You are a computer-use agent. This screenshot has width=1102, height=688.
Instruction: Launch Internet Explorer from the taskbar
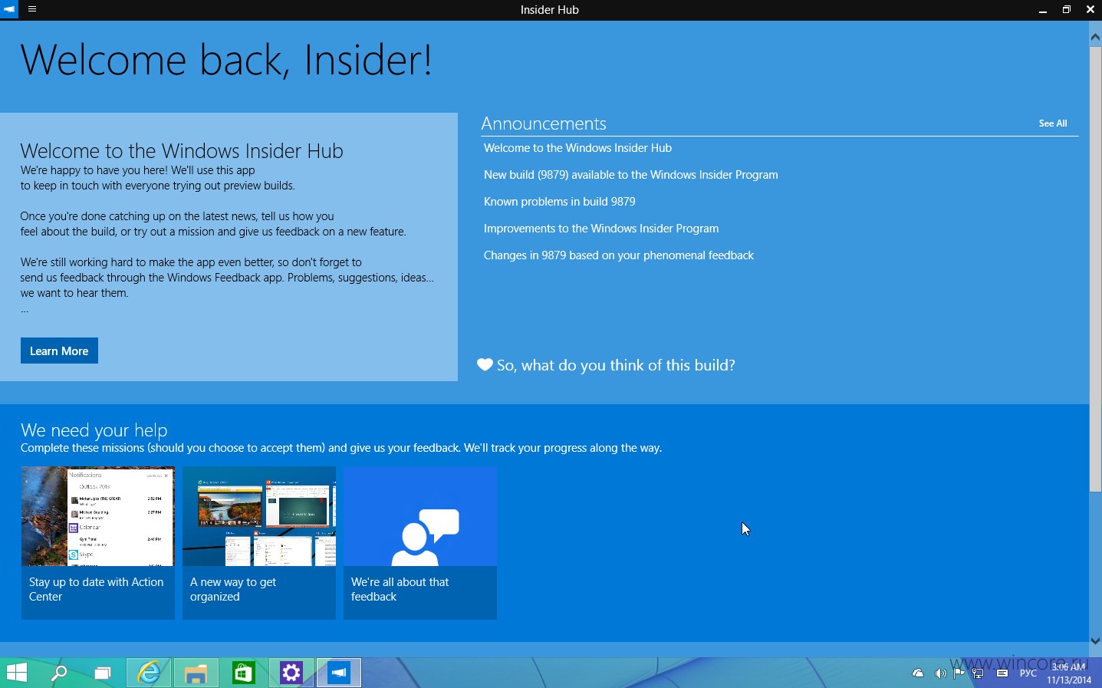pyautogui.click(x=149, y=673)
